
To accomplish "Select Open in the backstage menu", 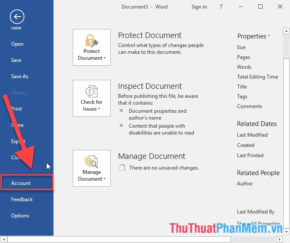I will tap(17, 44).
